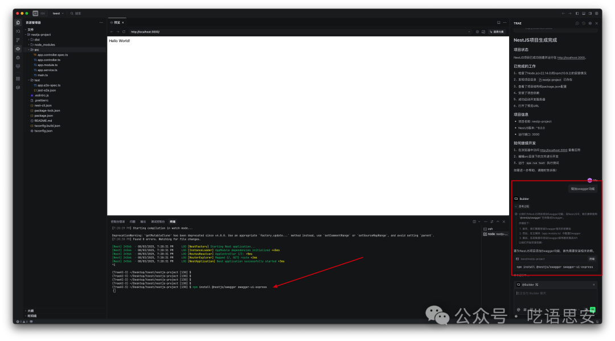
Task: Click the browser back arrow in preview
Action: click(x=112, y=32)
